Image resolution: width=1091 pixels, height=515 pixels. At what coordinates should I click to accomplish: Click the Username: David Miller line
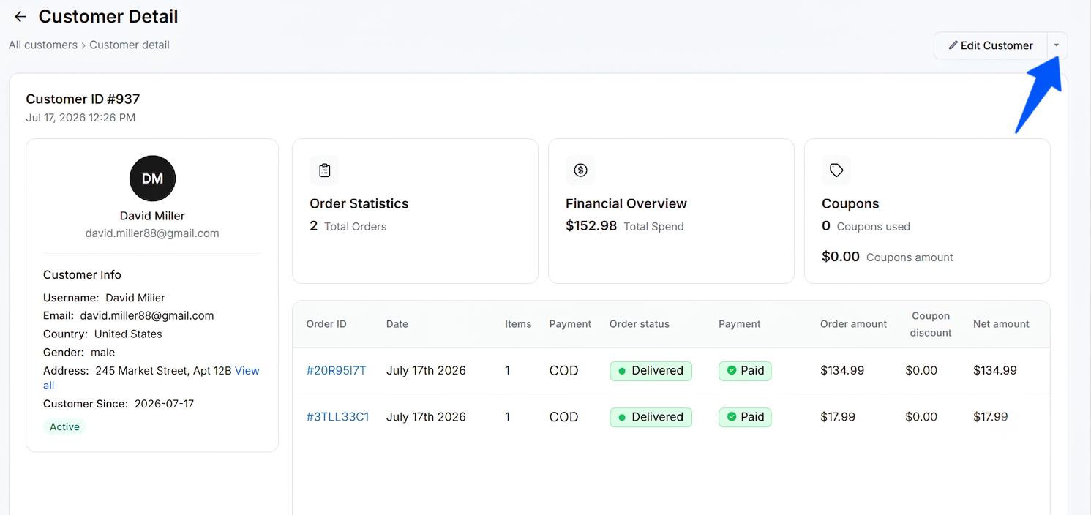click(x=104, y=298)
